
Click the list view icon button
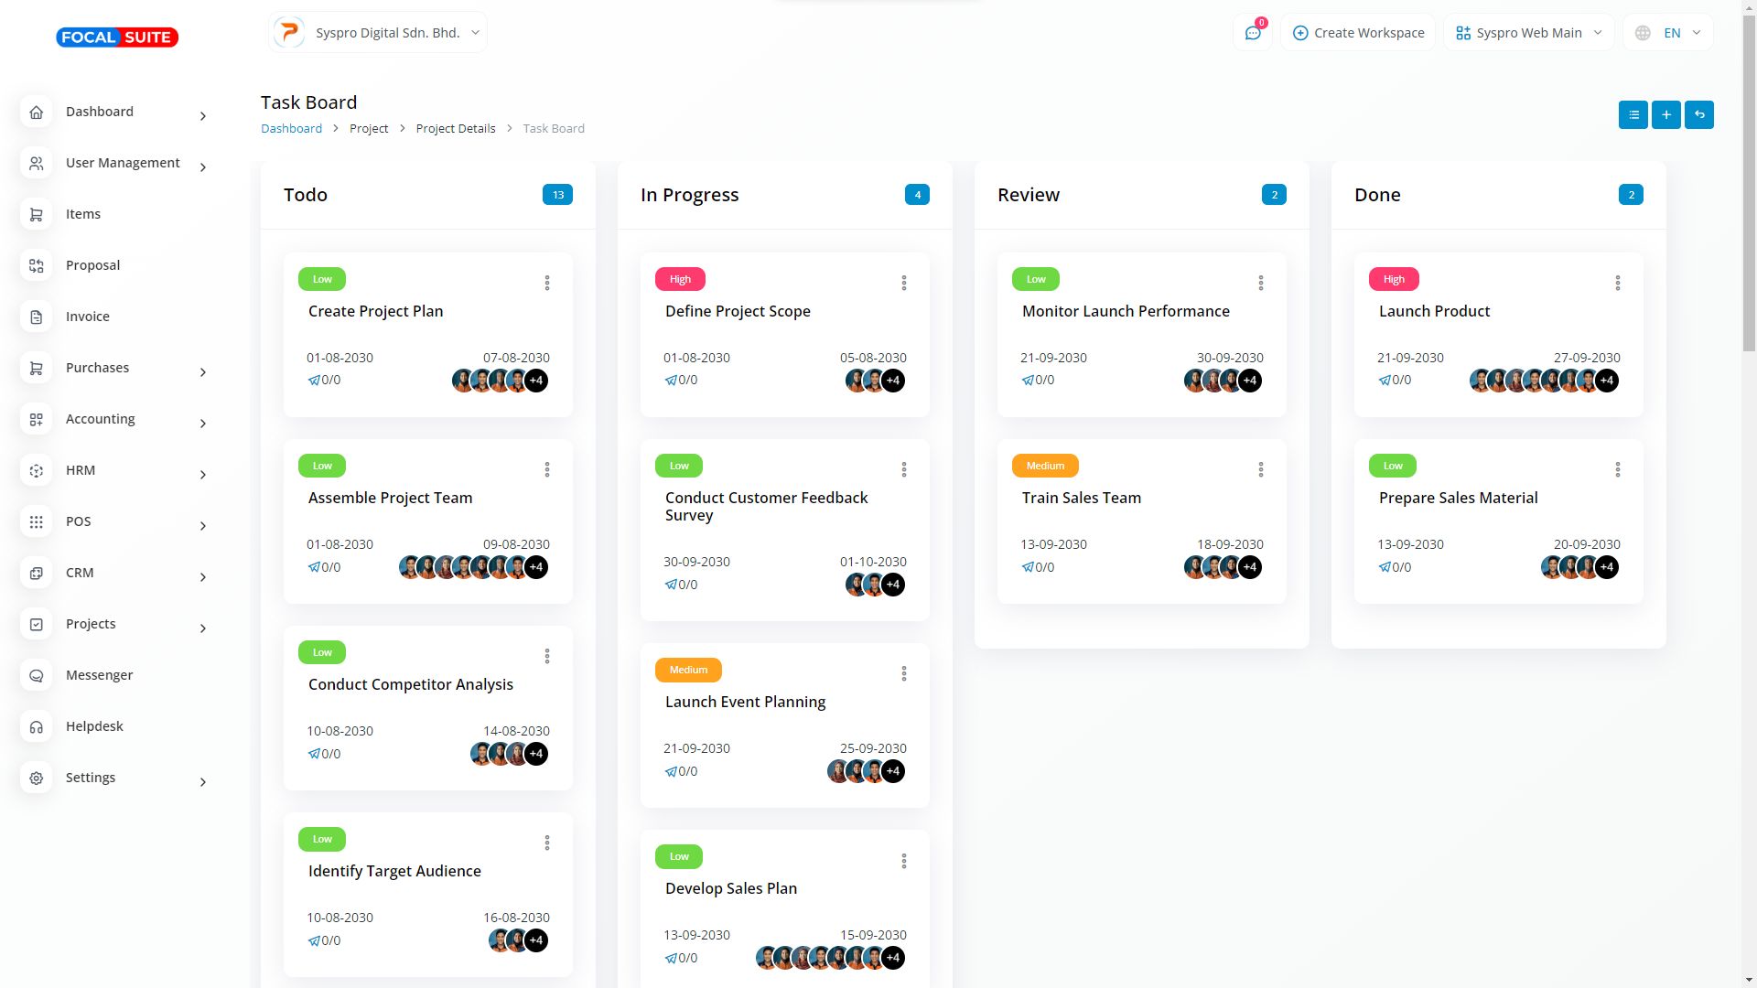1633,114
